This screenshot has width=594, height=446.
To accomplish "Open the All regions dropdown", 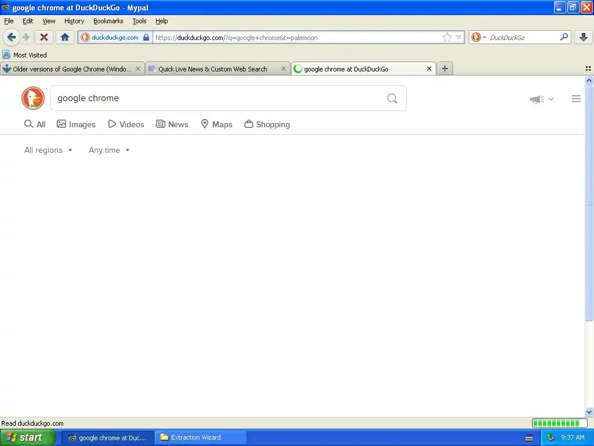I will (48, 150).
